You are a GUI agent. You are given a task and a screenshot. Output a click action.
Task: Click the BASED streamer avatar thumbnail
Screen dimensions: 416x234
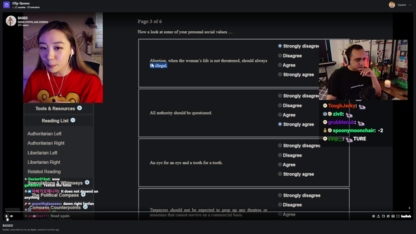[11, 21]
